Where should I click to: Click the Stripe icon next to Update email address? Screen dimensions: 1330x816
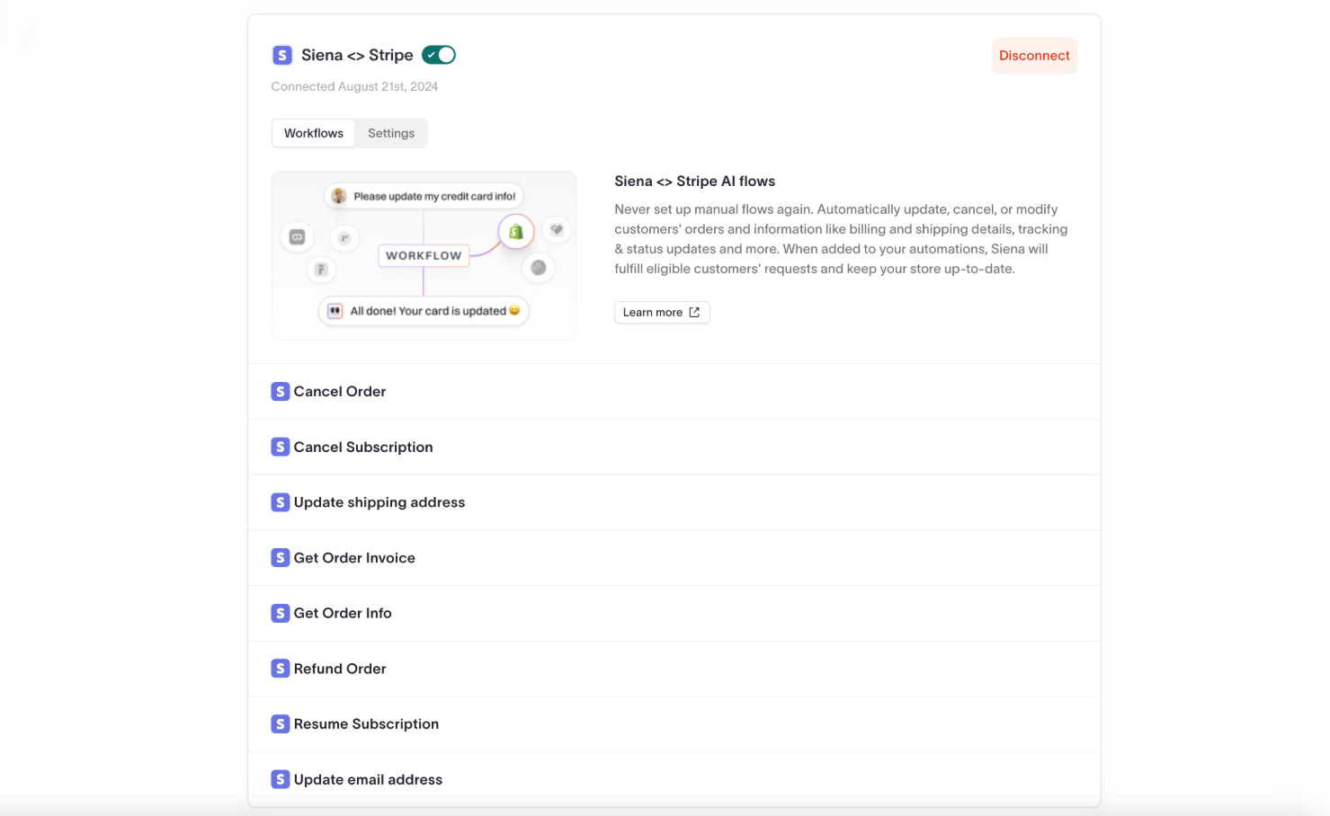point(281,780)
